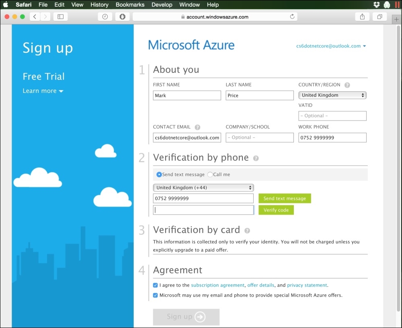402x328 pixels.
Task: Open the Safari menu
Action: coord(24,4)
